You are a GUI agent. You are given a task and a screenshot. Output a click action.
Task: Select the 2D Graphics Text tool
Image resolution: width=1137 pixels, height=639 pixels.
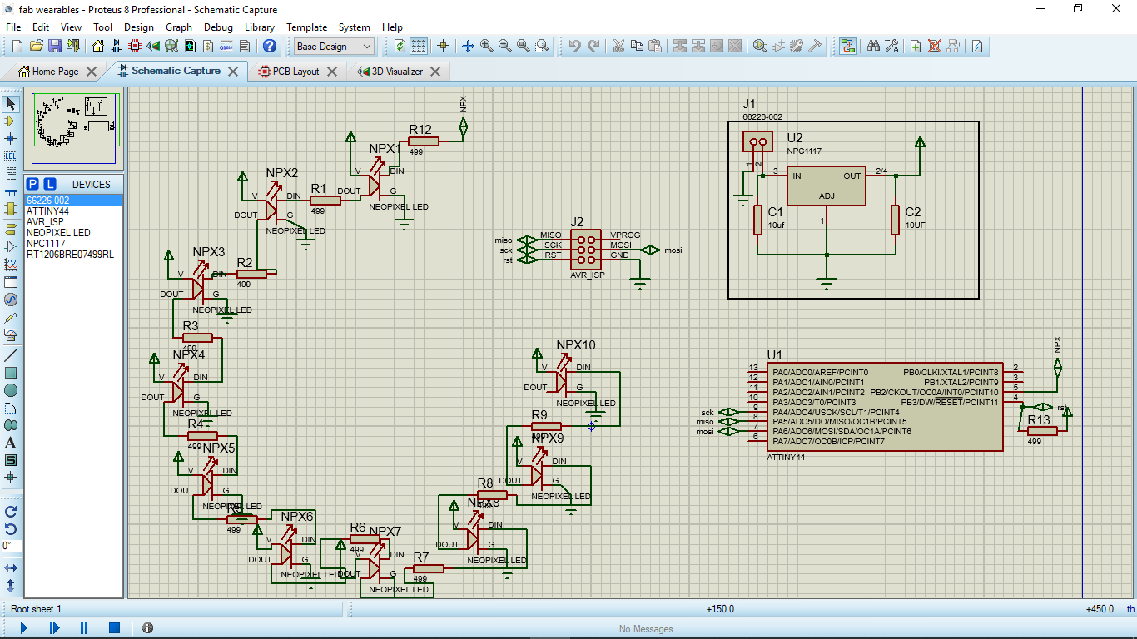pyautogui.click(x=11, y=443)
